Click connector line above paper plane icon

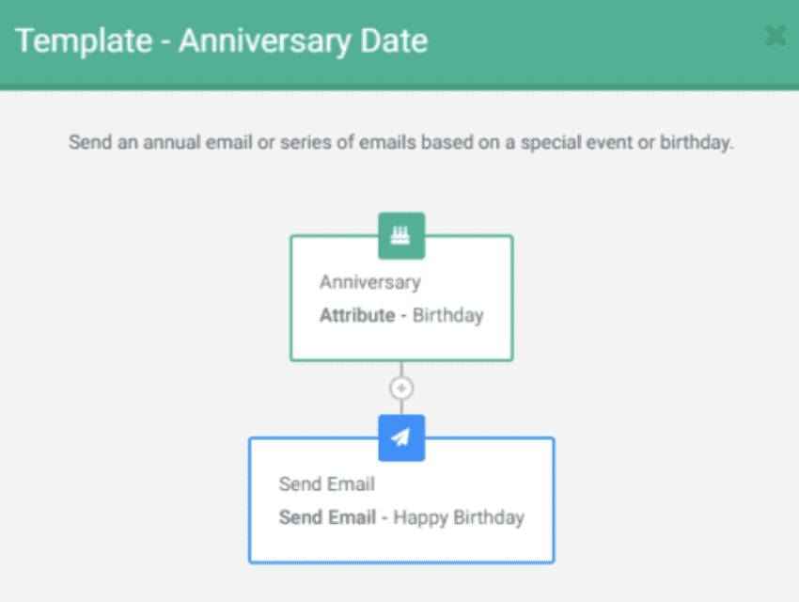[x=401, y=407]
